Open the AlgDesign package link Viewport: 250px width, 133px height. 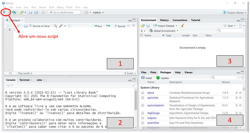[153, 113]
